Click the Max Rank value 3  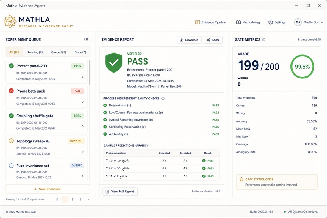click(316, 136)
